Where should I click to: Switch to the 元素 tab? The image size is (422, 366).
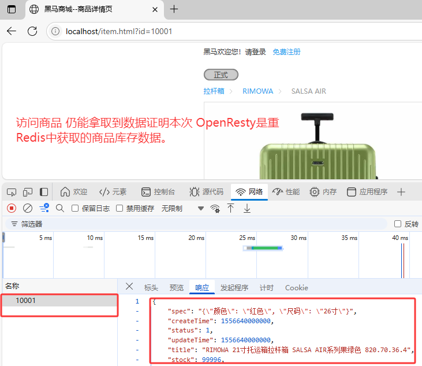(x=113, y=192)
